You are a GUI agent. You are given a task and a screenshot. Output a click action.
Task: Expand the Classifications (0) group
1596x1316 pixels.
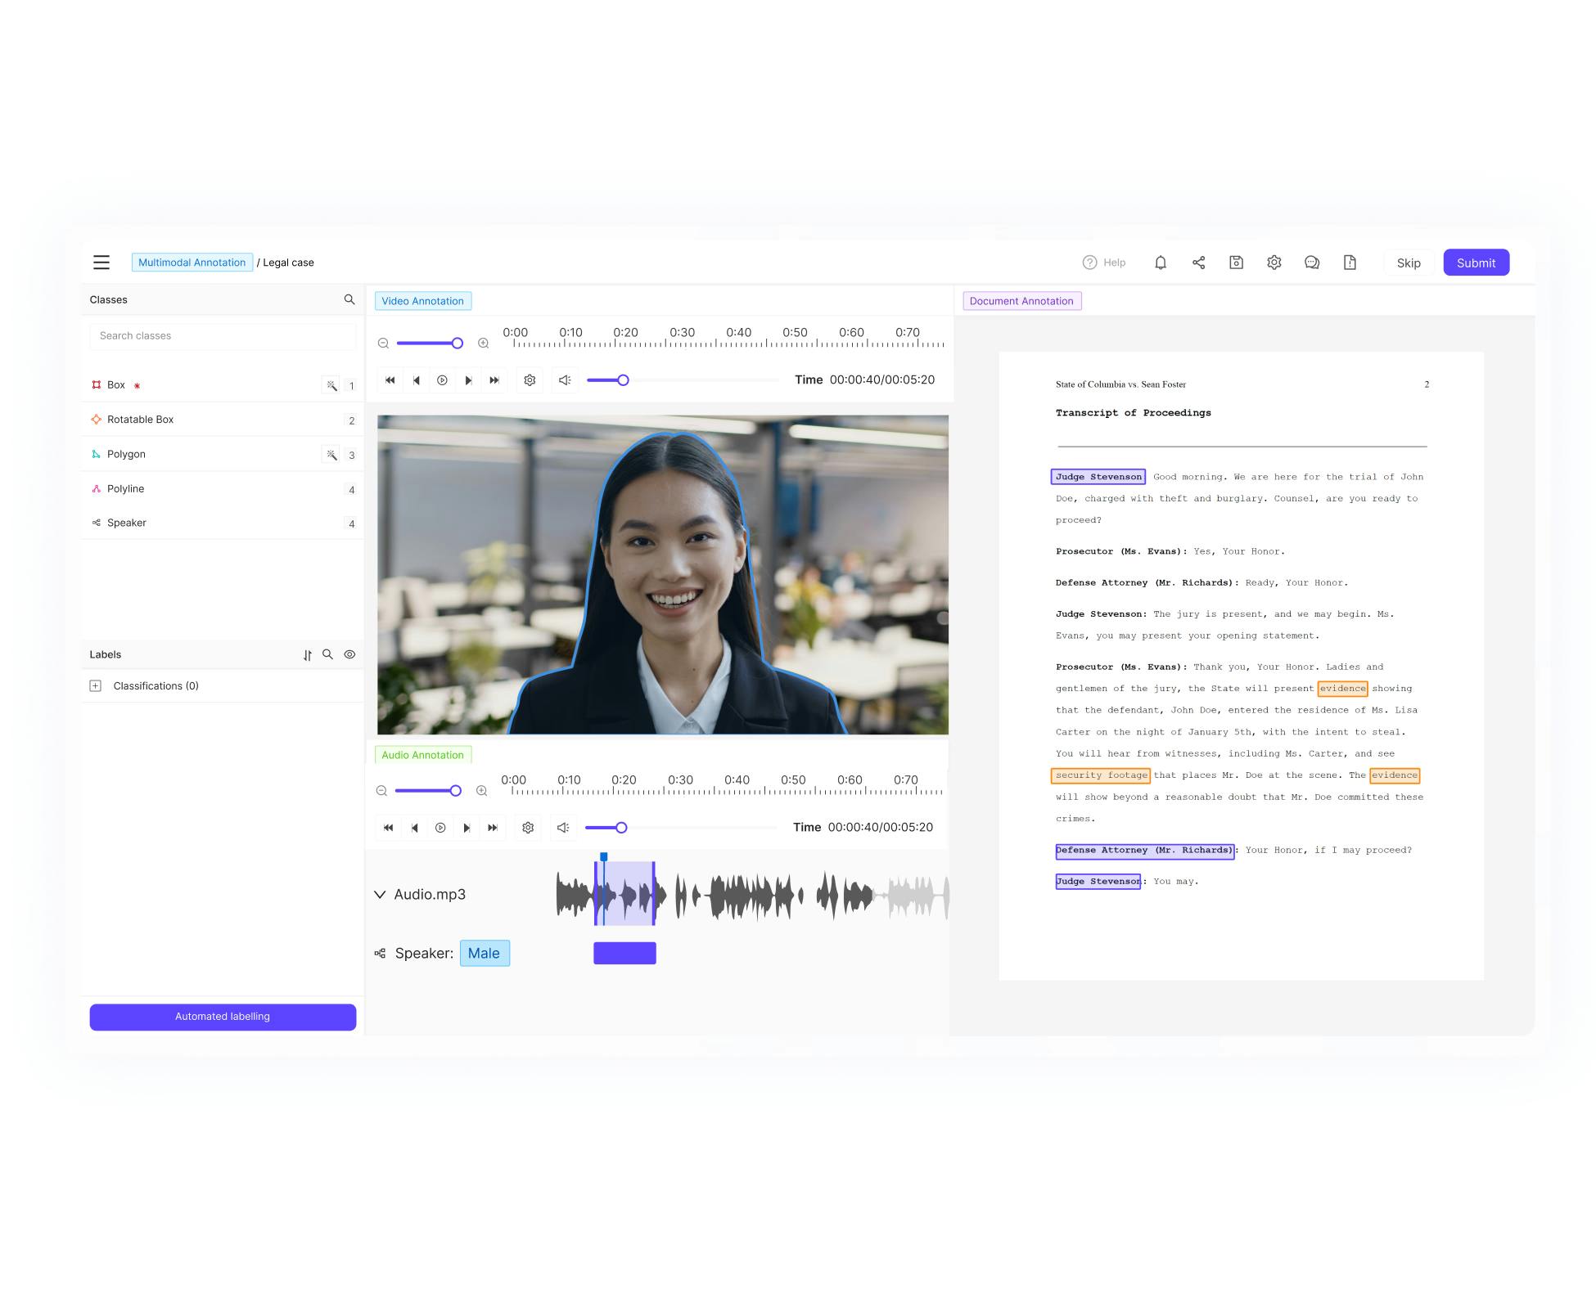(96, 686)
